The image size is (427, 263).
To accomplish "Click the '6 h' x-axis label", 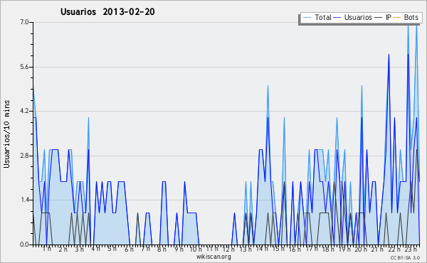I will tap(129, 249).
